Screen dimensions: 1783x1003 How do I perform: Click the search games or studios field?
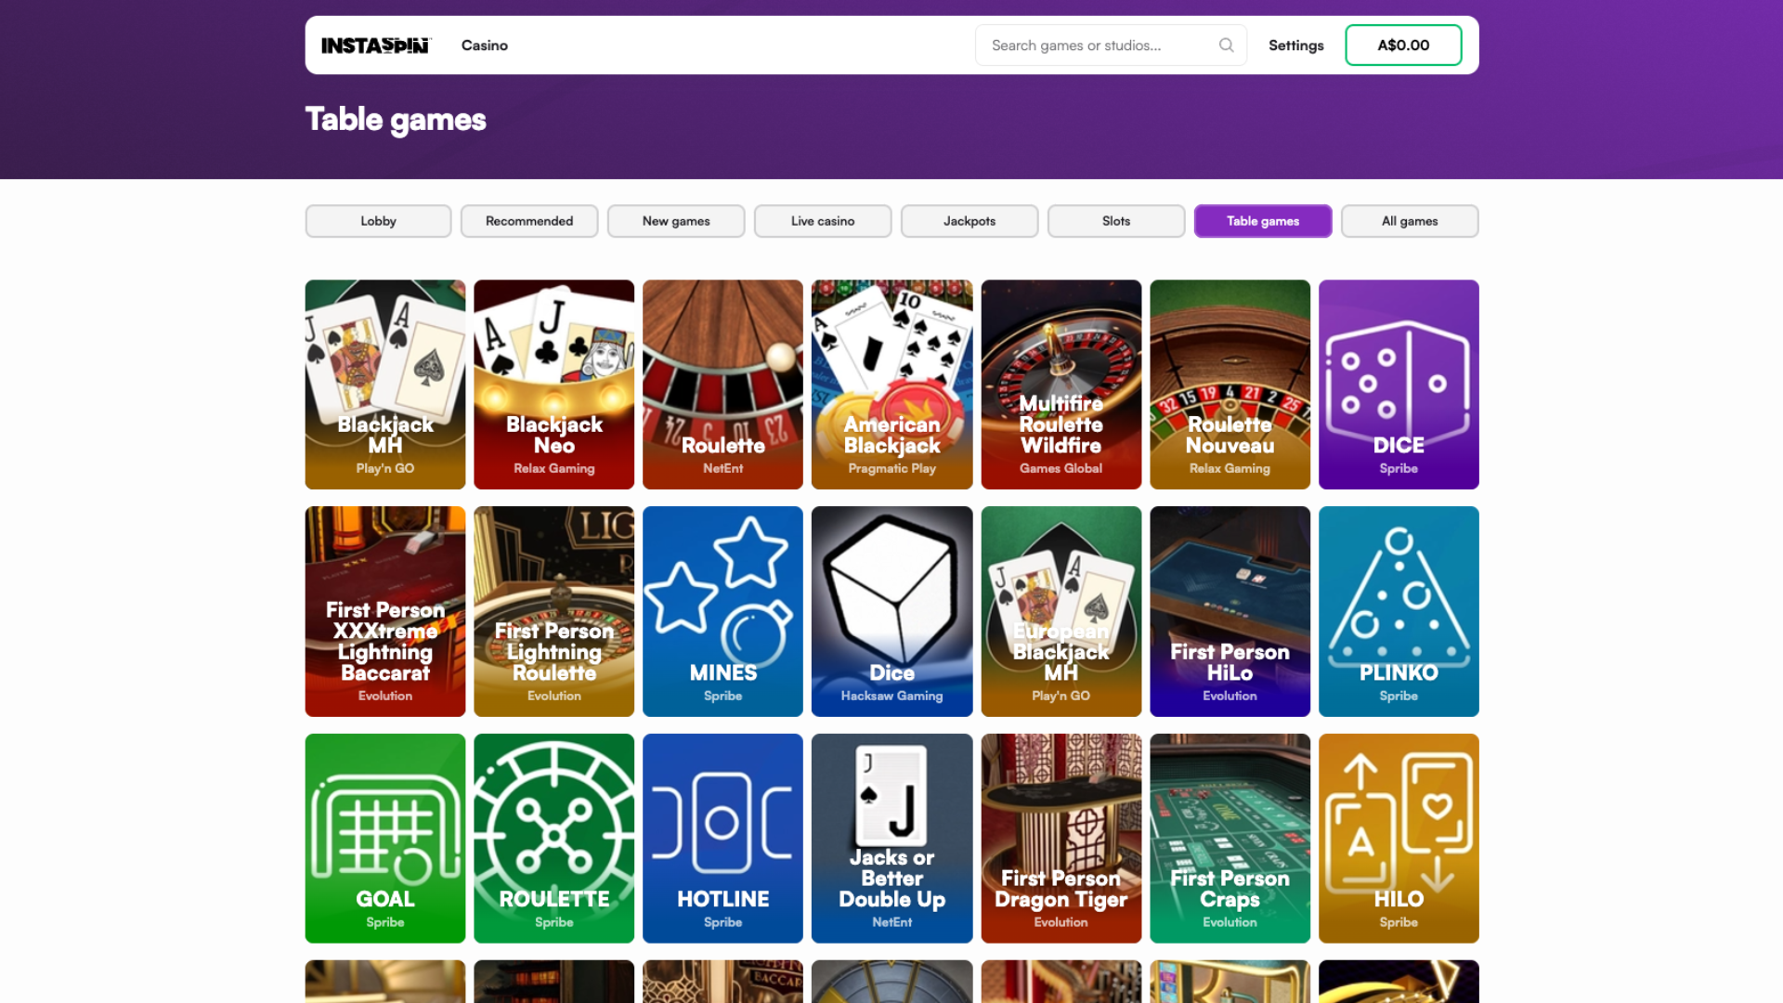point(1111,46)
